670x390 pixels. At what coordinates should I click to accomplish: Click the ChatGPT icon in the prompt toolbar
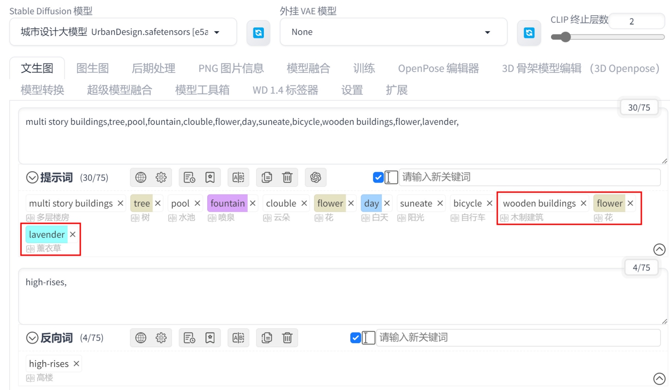(x=316, y=177)
